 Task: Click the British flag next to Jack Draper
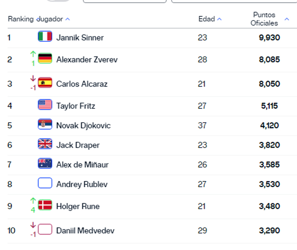point(45,144)
